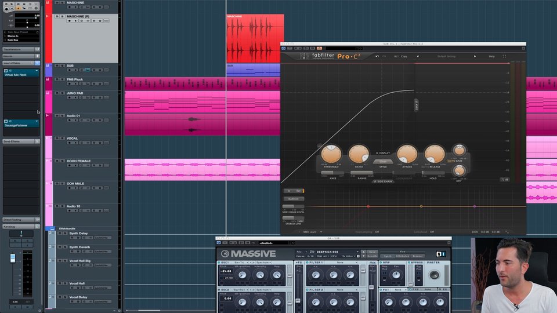Click the Hold slider in Pro-C 2

pos(433,173)
